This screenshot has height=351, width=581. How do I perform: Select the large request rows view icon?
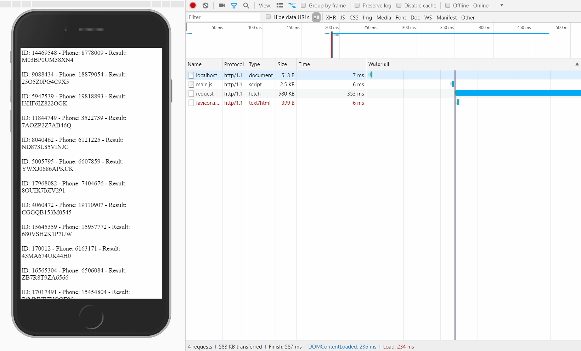[x=280, y=6]
